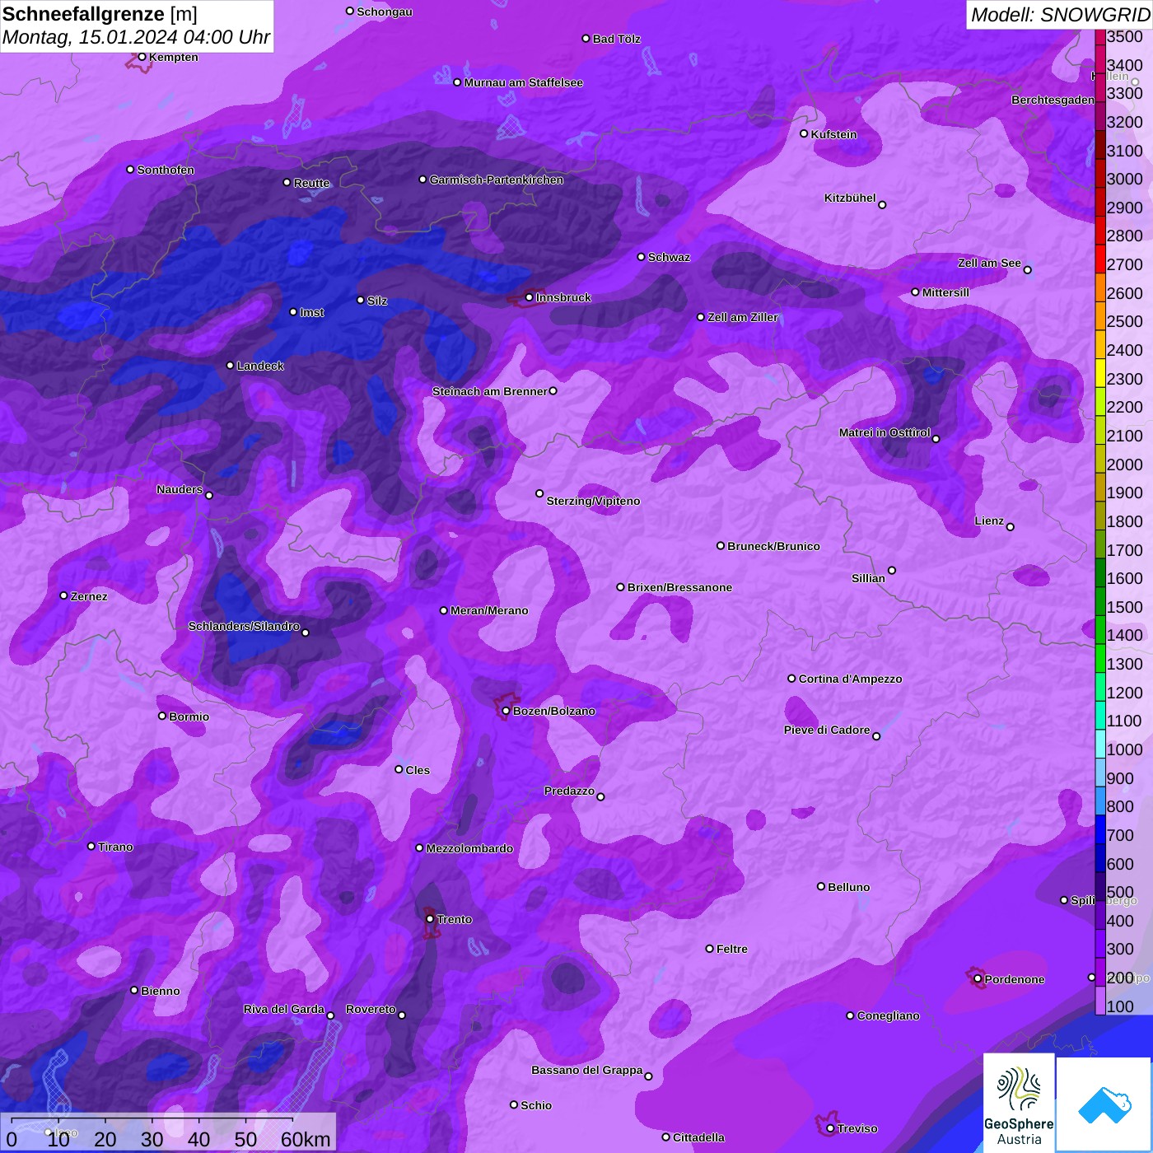Click the 'Kitzbühel' label
Viewport: 1153px width, 1153px height.
tap(850, 198)
